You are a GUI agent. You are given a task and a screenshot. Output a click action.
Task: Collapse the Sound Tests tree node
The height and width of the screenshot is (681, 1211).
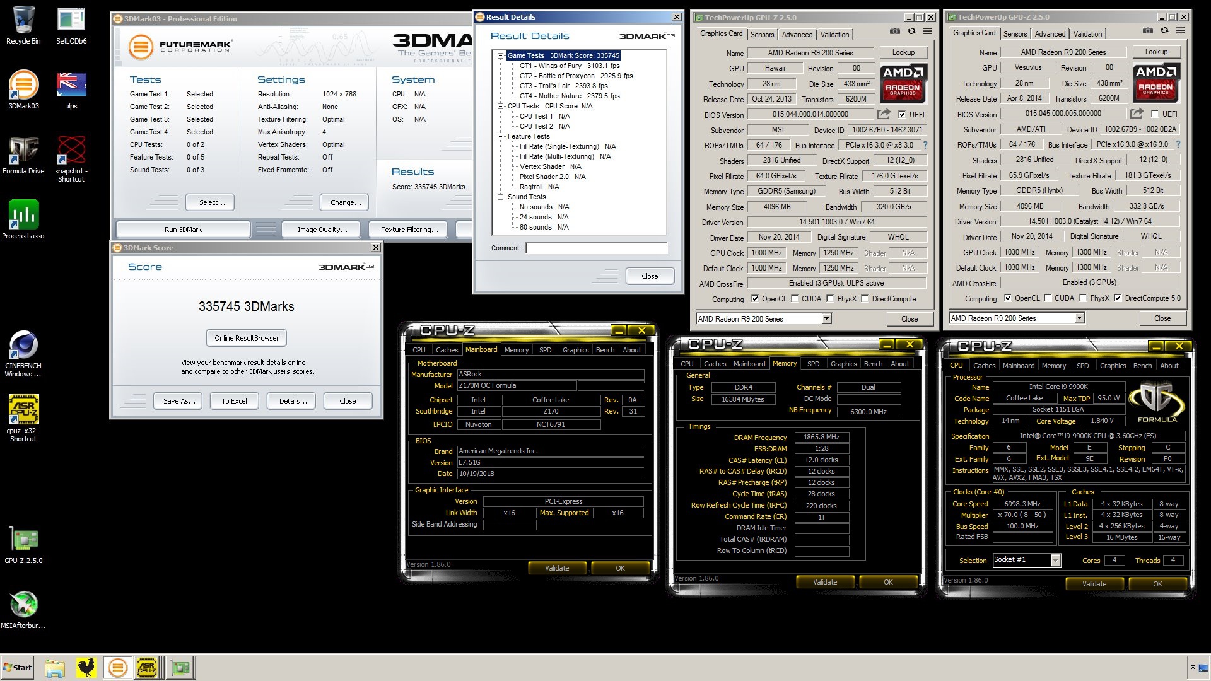pyautogui.click(x=501, y=197)
